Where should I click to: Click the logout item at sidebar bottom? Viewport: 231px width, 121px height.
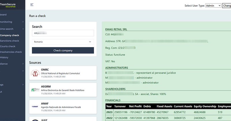[x=1, y=92]
